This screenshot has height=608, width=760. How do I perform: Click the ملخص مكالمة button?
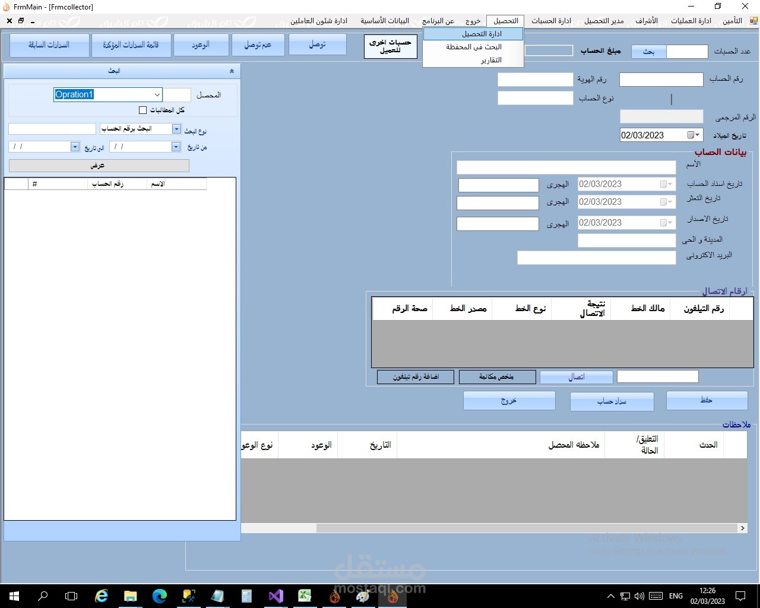point(497,377)
